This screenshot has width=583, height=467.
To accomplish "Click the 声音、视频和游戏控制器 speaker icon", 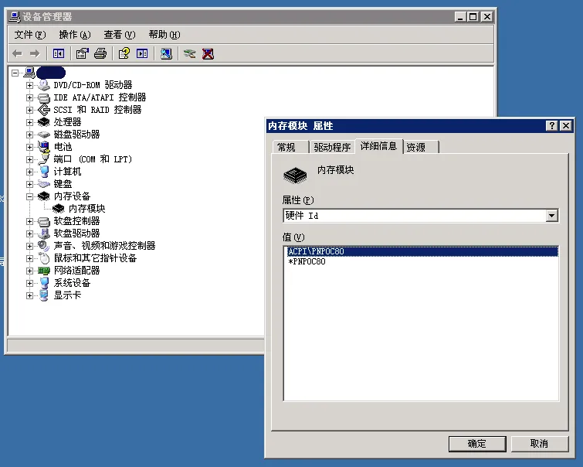I will tap(44, 246).
